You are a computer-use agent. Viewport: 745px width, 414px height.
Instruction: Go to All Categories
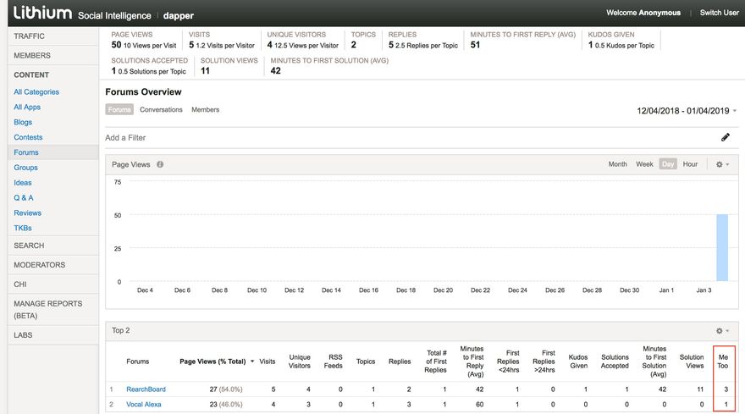point(36,91)
